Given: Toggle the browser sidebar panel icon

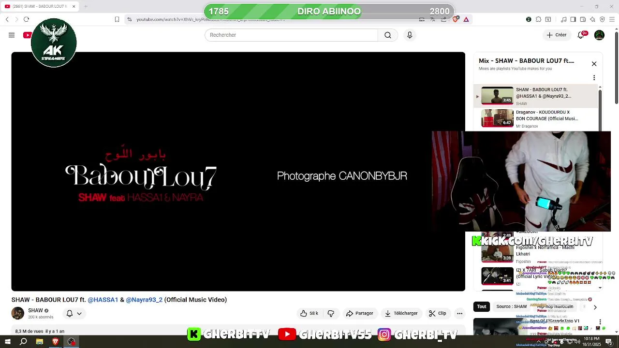Looking at the screenshot, I should [573, 19].
